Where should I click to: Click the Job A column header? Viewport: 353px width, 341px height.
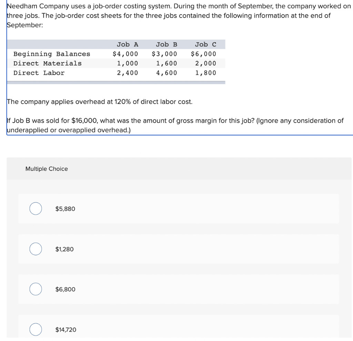pos(128,44)
